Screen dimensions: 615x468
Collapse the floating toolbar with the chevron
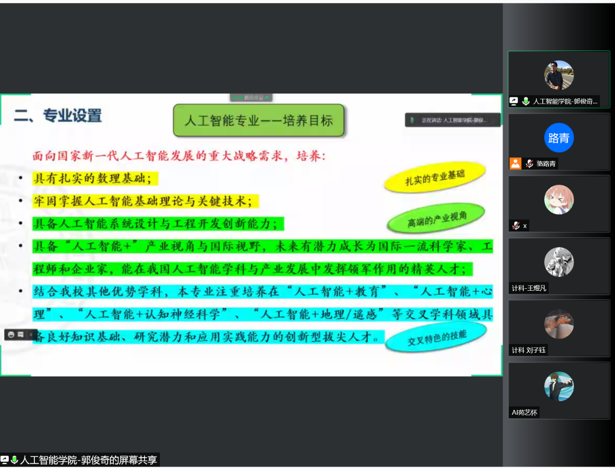click(x=31, y=334)
